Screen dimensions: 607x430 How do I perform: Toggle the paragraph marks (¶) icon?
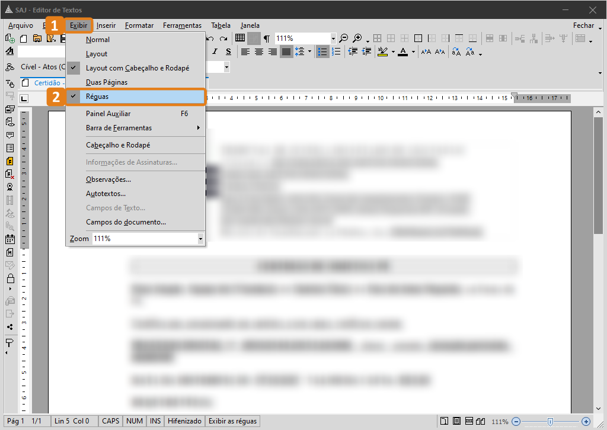click(267, 38)
